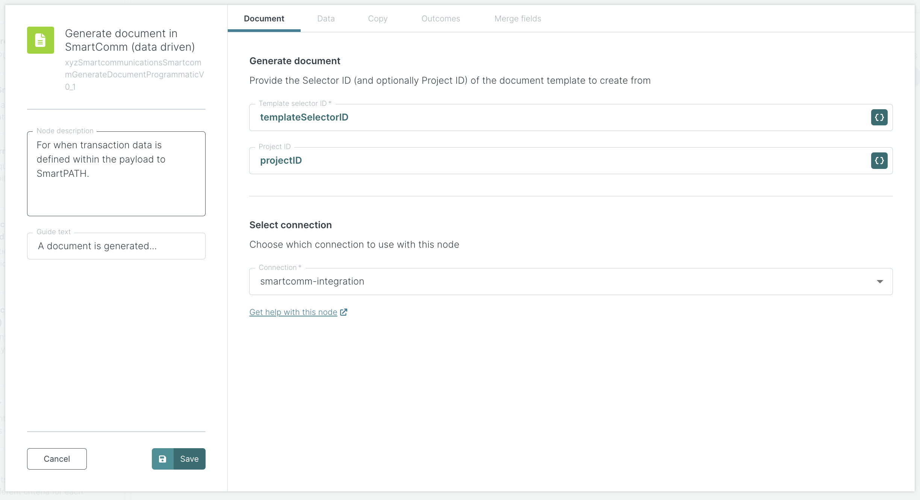Click the Guide text input field
The width and height of the screenshot is (920, 500).
(116, 246)
